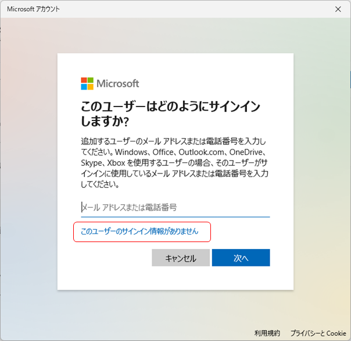Screen dimensions: 351x341
Task: Click the このユーザーはどのようにサインインしますか? heading
Action: coord(170,115)
